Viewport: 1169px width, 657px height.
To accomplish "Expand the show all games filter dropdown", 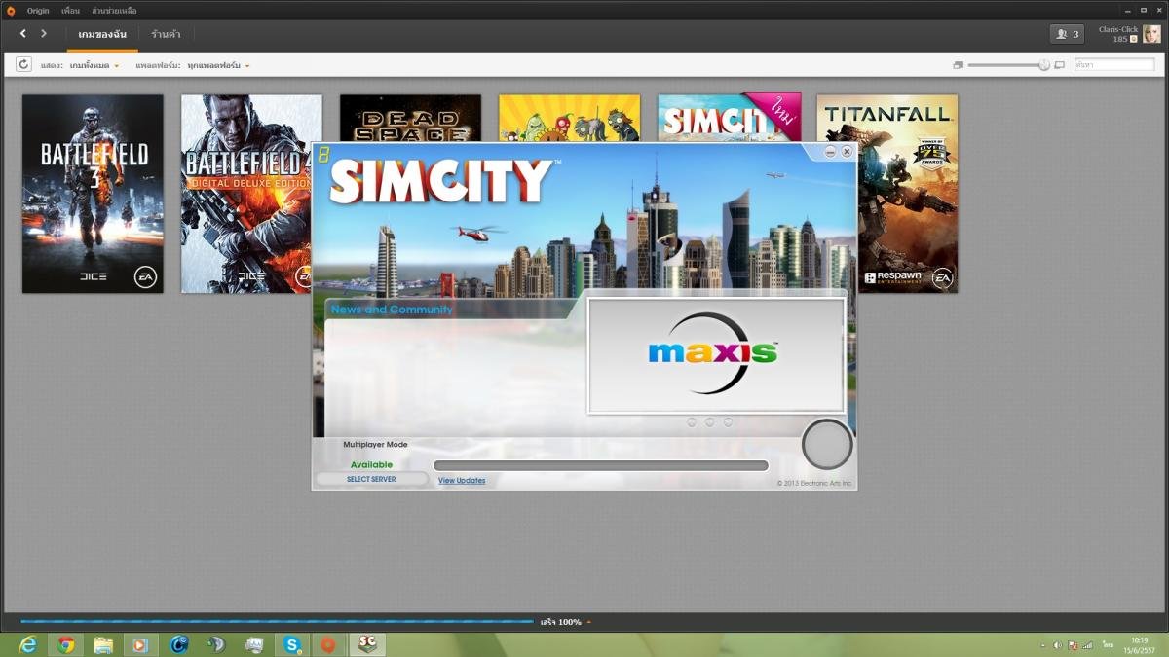I will 94,65.
